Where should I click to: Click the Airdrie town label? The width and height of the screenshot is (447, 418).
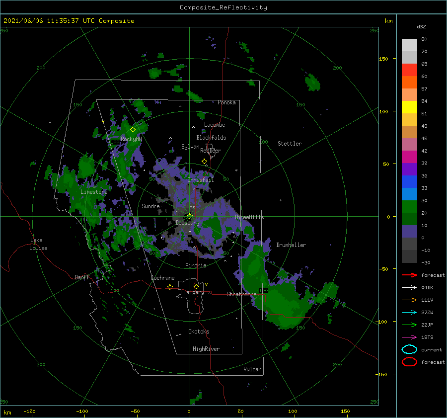point(196,265)
